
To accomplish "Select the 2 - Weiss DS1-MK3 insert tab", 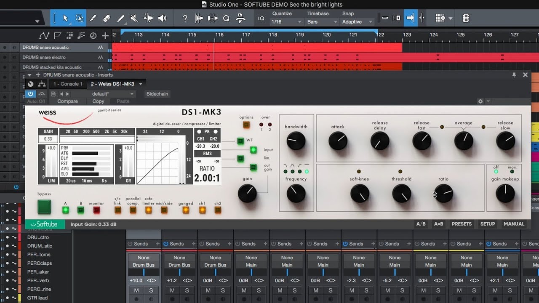I will [112, 84].
